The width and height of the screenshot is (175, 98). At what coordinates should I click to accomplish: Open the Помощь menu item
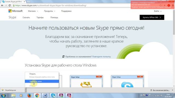tap(54, 17)
